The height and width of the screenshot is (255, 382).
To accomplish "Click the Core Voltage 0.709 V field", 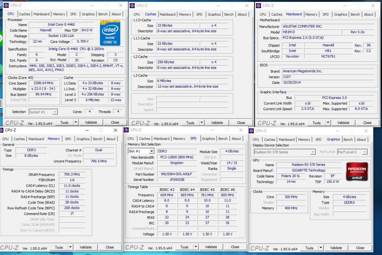I will [83, 41].
